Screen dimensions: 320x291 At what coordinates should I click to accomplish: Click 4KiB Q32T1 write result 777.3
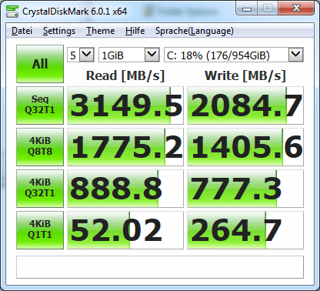pyautogui.click(x=245, y=189)
